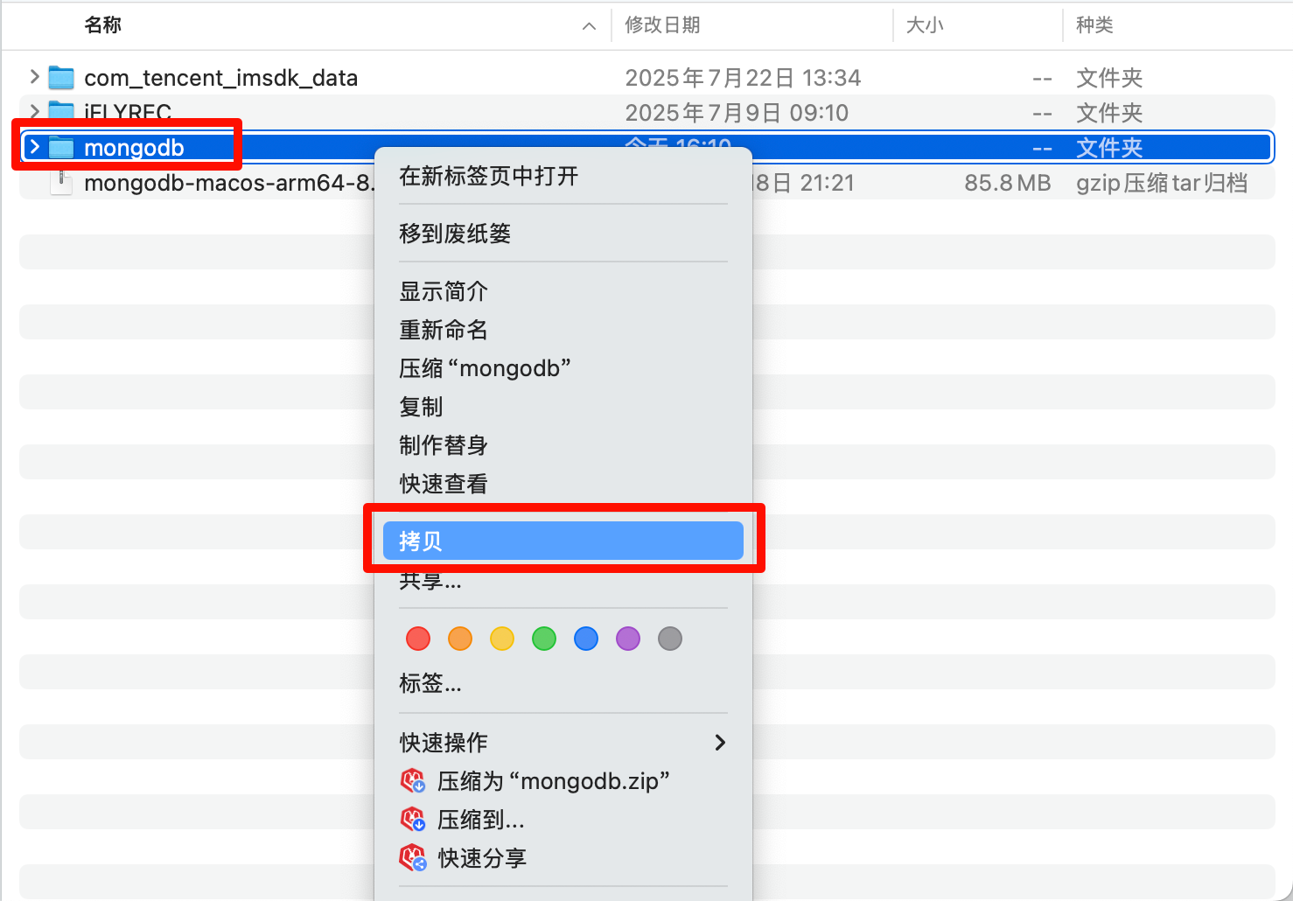Open the 快速操作 submenu arrow

tap(720, 743)
